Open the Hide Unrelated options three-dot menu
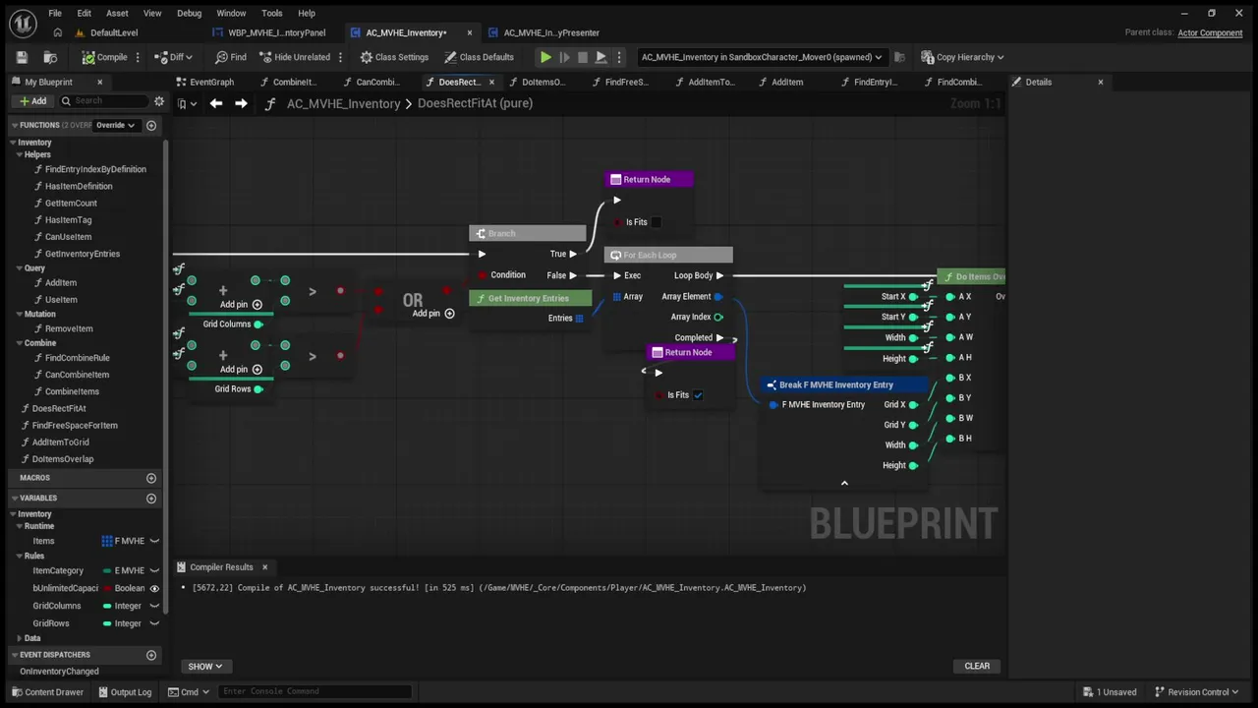This screenshot has height=708, width=1258. pos(340,57)
